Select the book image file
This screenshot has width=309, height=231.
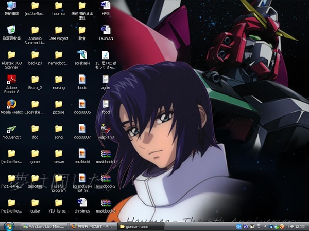point(82,82)
